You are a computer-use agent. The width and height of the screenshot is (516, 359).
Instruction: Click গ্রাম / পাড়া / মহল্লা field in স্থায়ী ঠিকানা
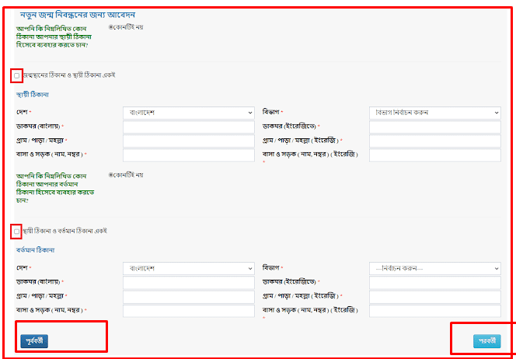click(x=188, y=141)
